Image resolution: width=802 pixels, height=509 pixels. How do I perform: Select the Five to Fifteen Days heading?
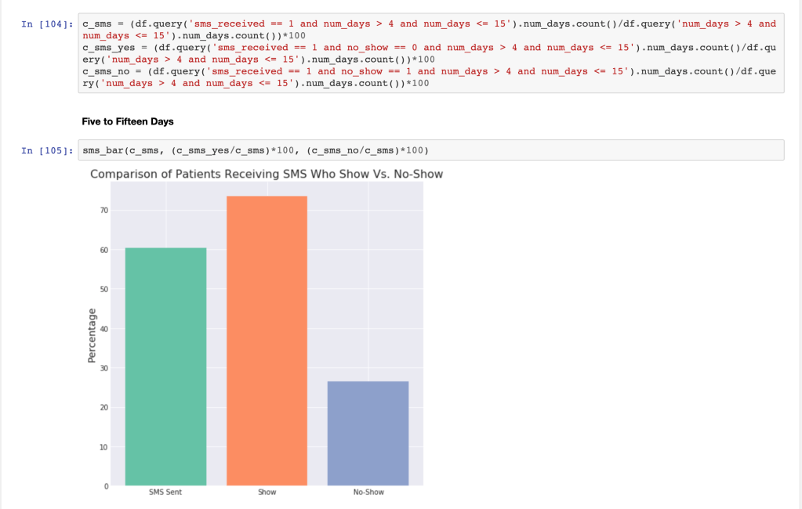pyautogui.click(x=128, y=121)
